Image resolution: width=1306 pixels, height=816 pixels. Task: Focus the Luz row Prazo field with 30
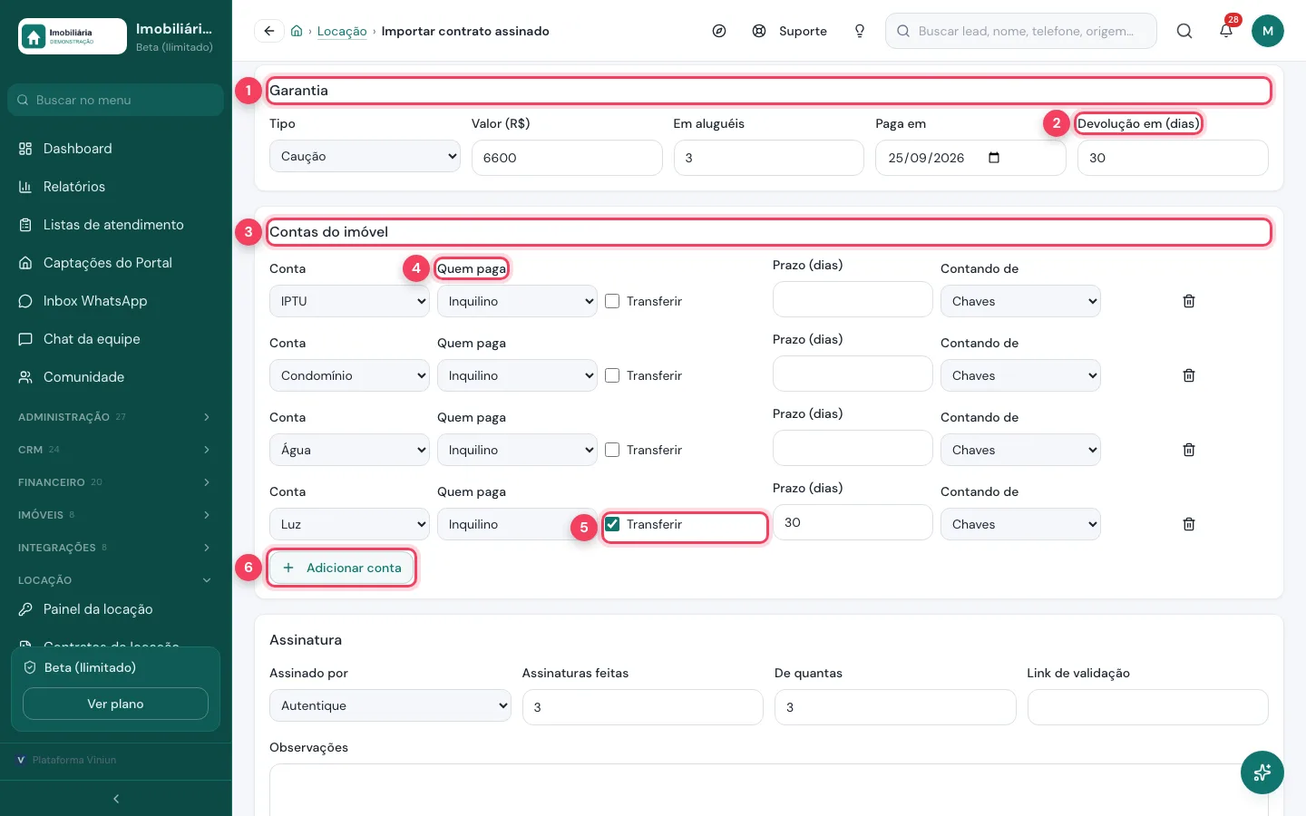coord(853,522)
